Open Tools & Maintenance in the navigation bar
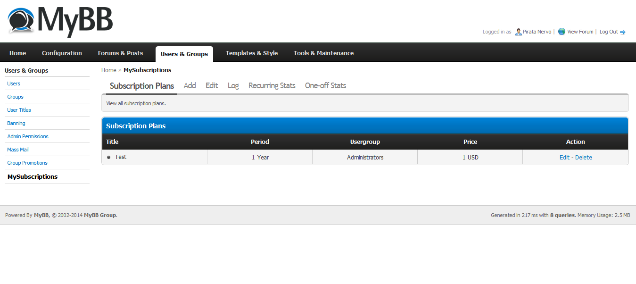 (323, 53)
